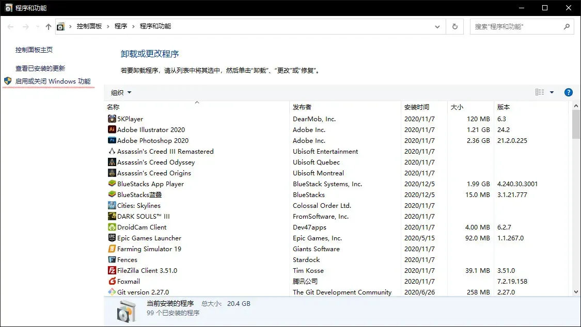This screenshot has height=327, width=581.
Task: Click the Git version 2.27.0 icon
Action: [112, 292]
